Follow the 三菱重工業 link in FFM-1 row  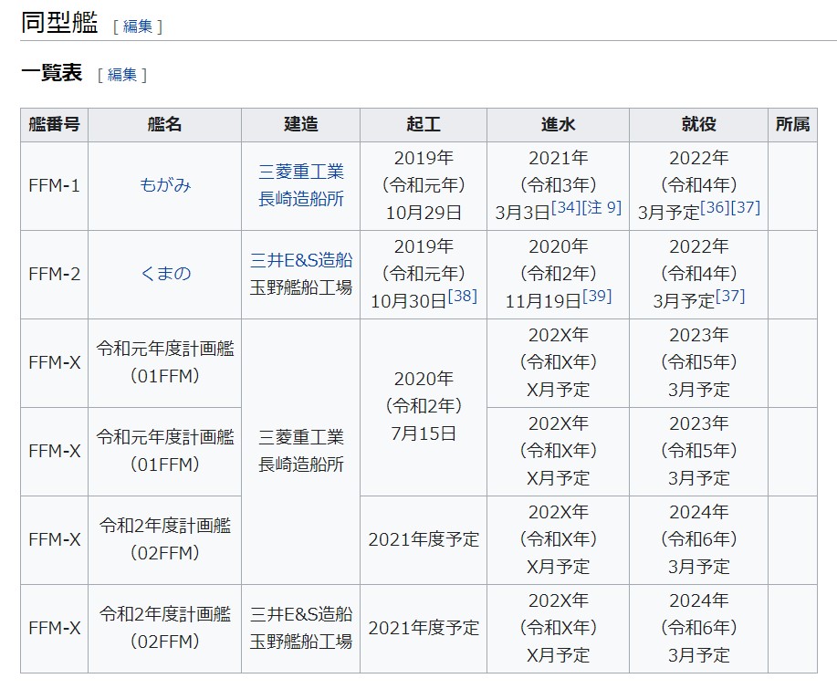[x=301, y=172]
